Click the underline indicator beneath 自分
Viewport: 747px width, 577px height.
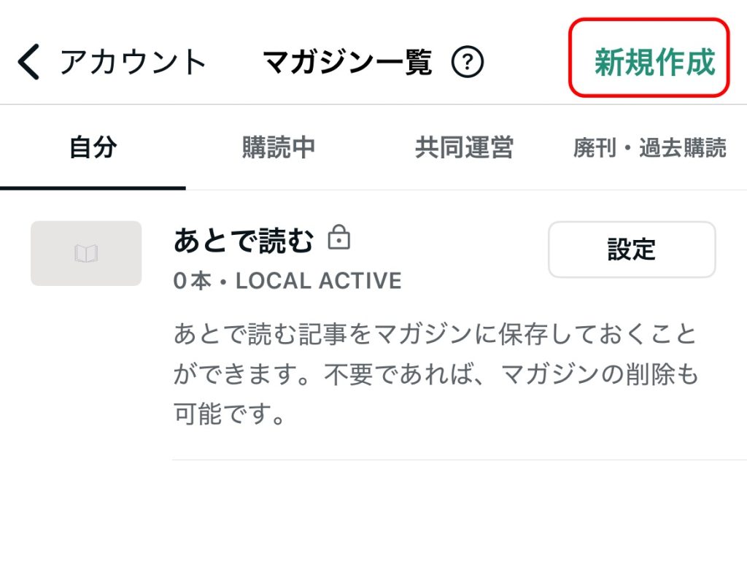click(93, 188)
